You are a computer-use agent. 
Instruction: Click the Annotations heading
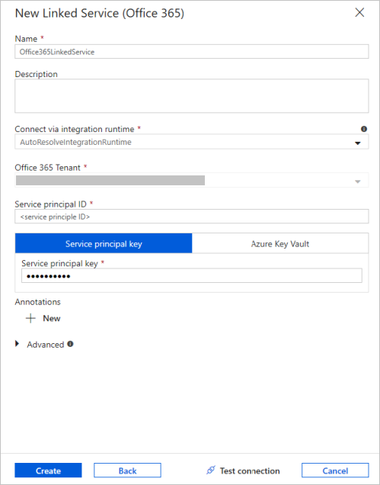point(37,302)
